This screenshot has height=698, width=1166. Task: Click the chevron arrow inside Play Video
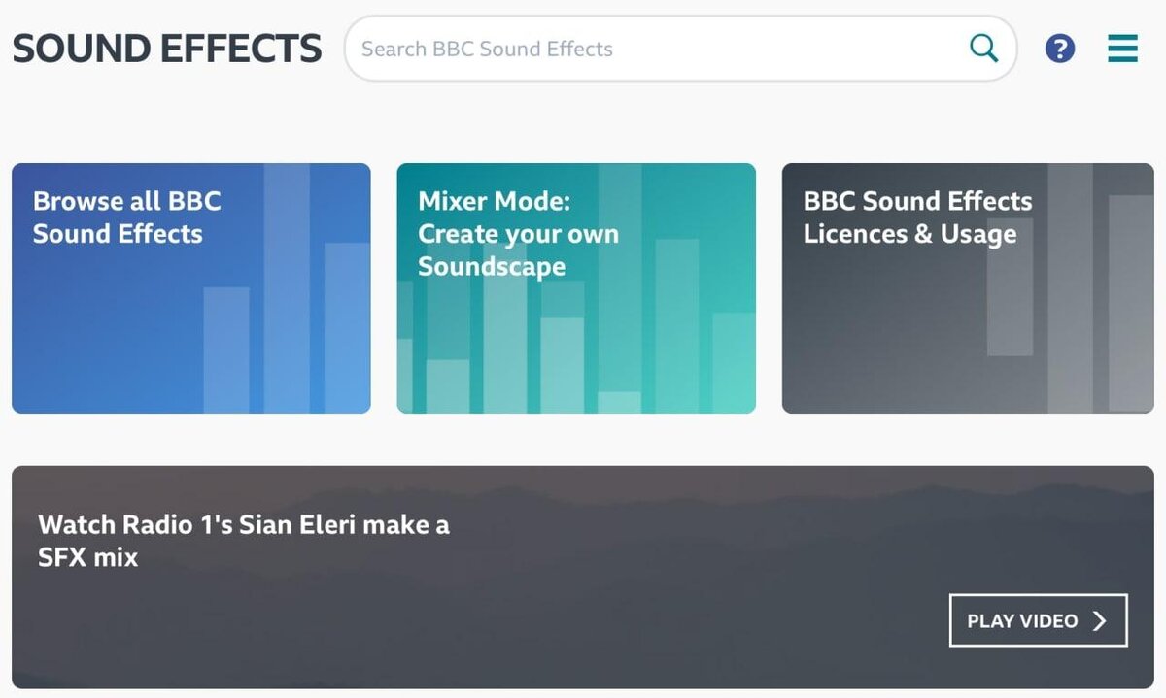[1100, 621]
